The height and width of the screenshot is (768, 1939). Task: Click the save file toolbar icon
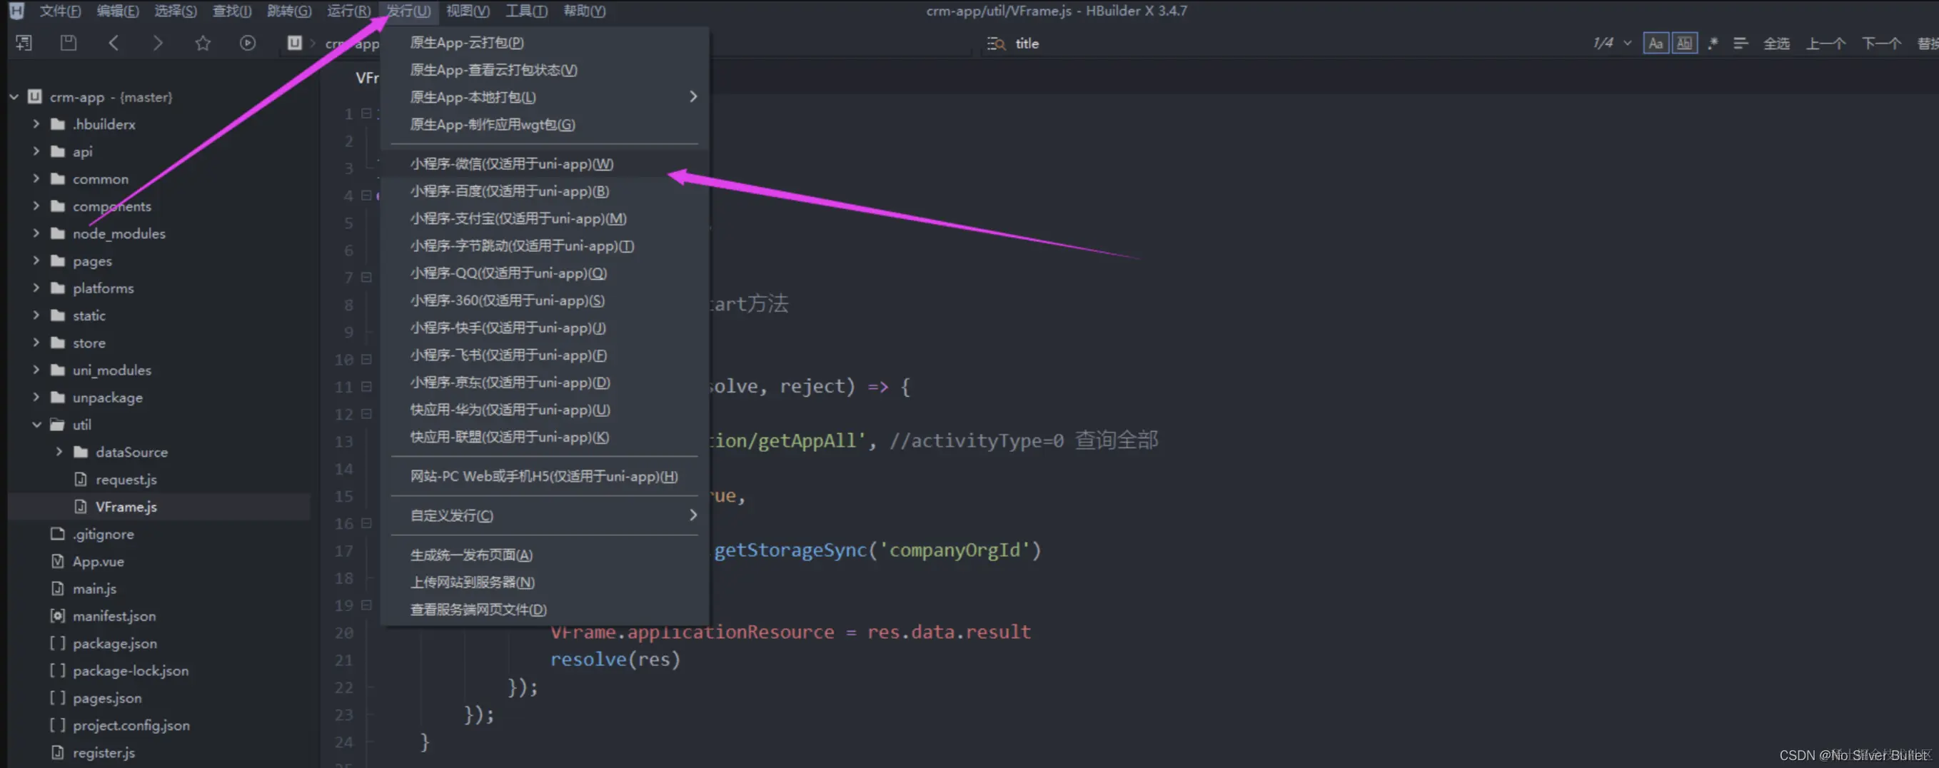pyautogui.click(x=69, y=43)
